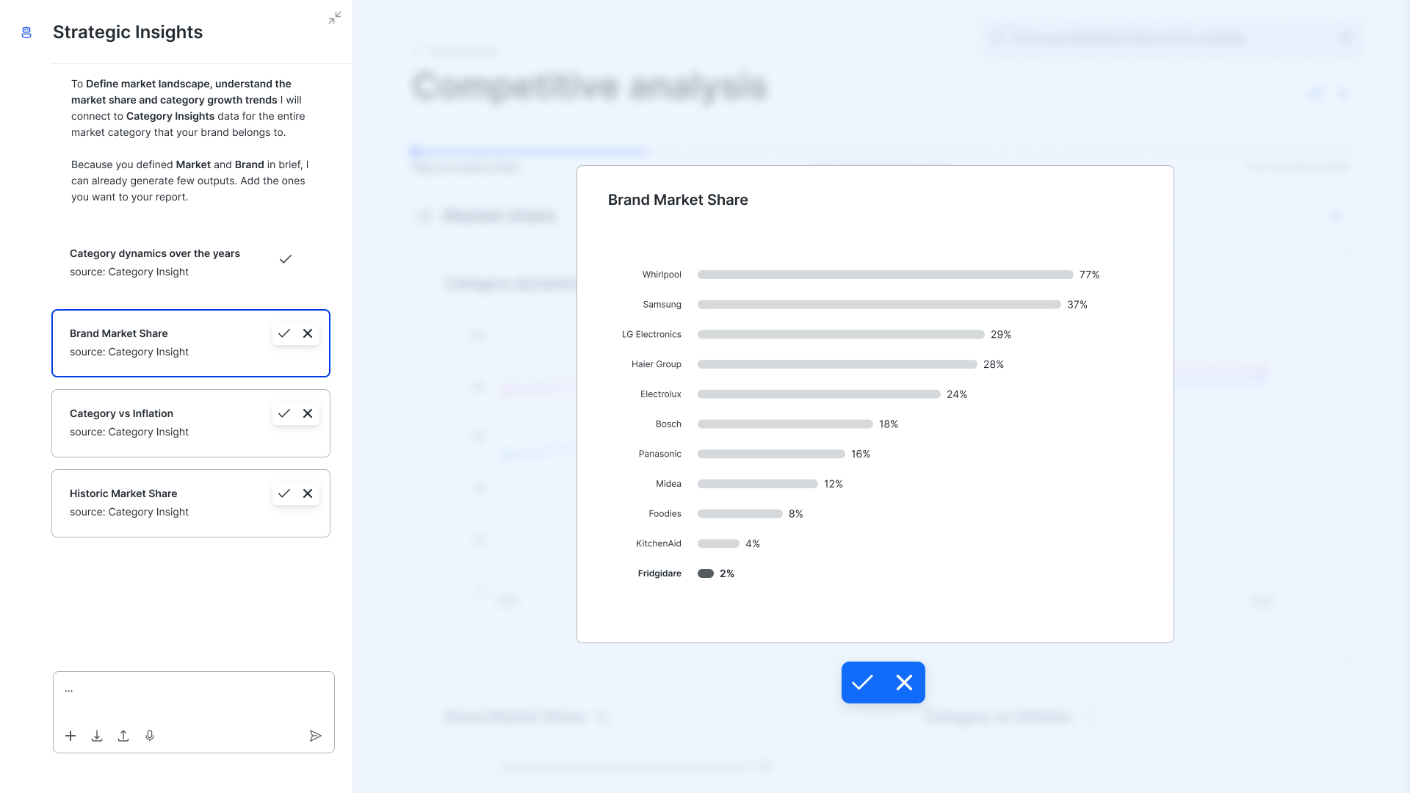
Task: Click the bold Fridgidare label in the chart
Action: [659, 573]
